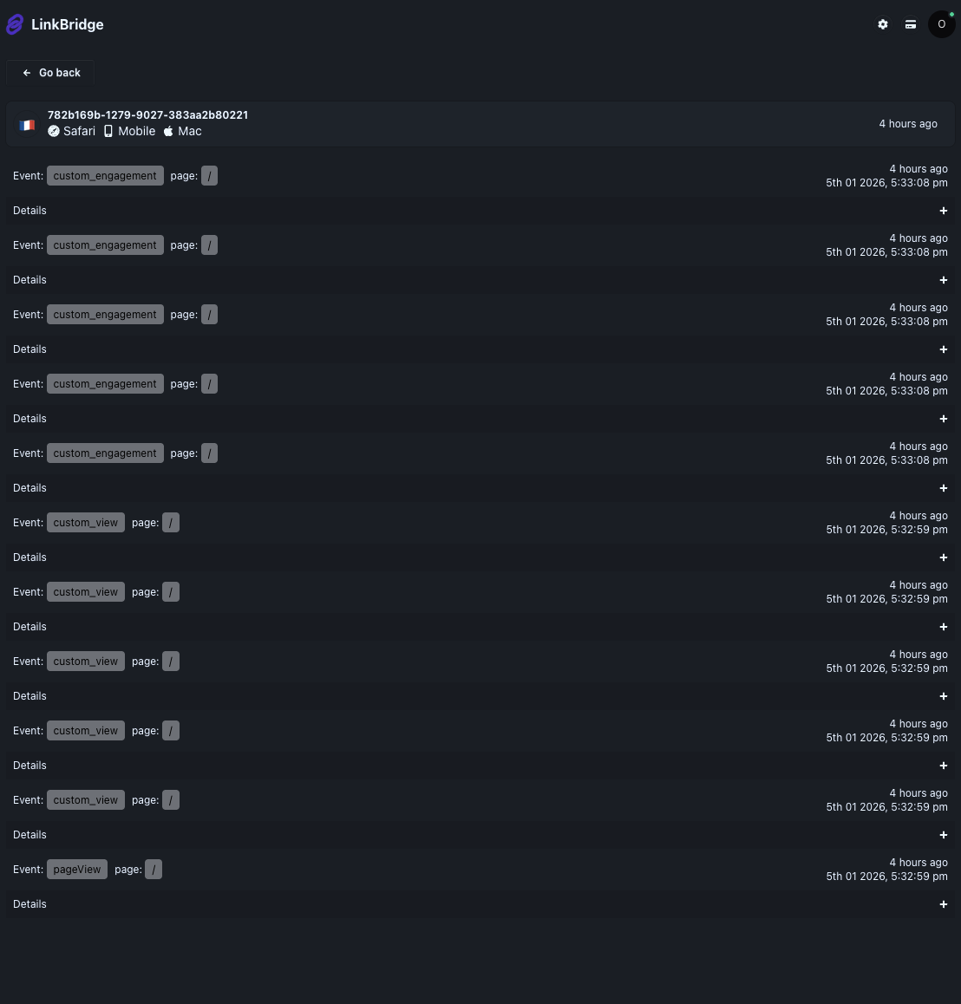Click the Apple icon next to Mac label
Viewport: 961px width, 1004px height.
click(167, 131)
